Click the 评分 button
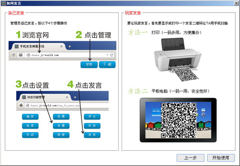This screenshot has width=240, height=166. pos(92,116)
